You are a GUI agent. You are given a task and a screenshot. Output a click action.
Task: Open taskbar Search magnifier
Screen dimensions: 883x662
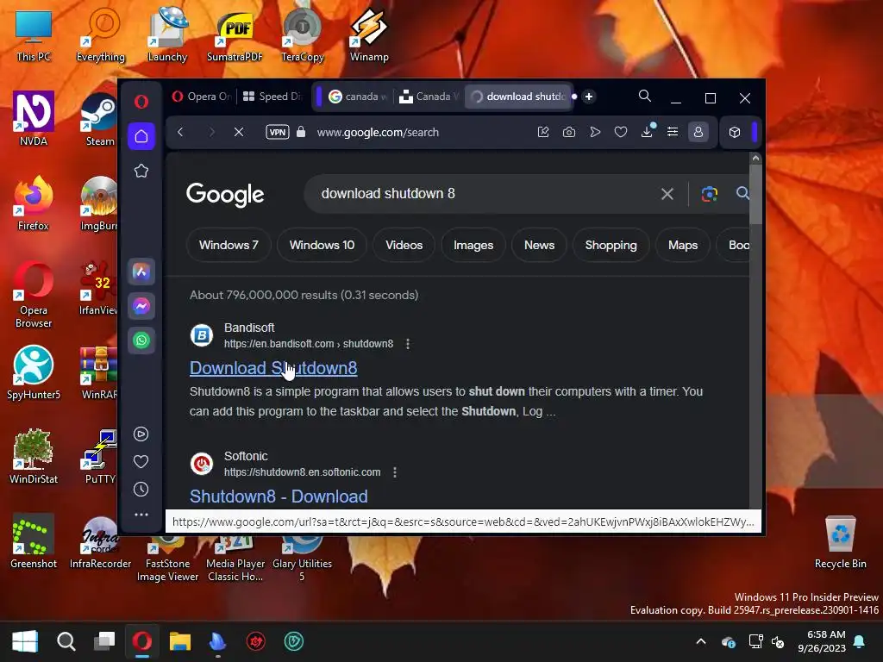(66, 641)
